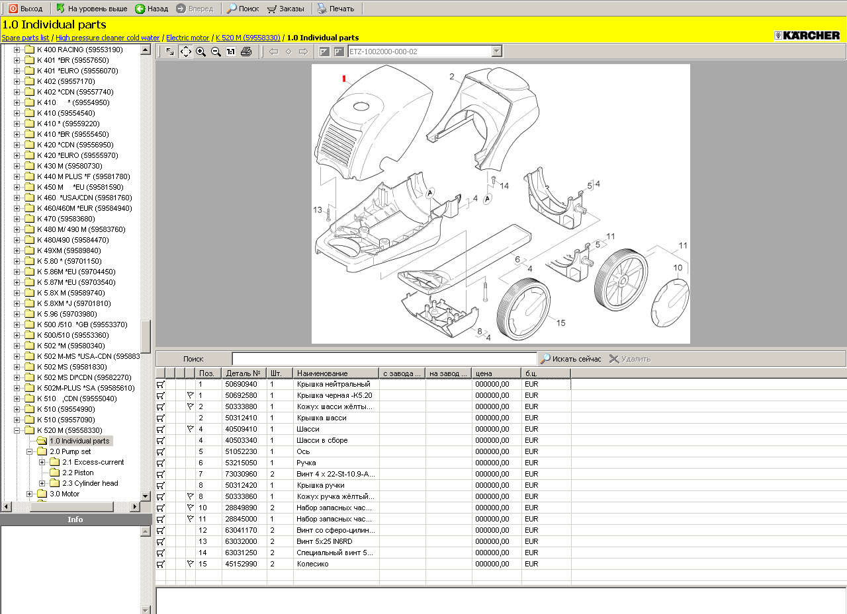
Task: Open the ETZ-1002000-000-02 drawing dropdown
Action: (x=497, y=52)
